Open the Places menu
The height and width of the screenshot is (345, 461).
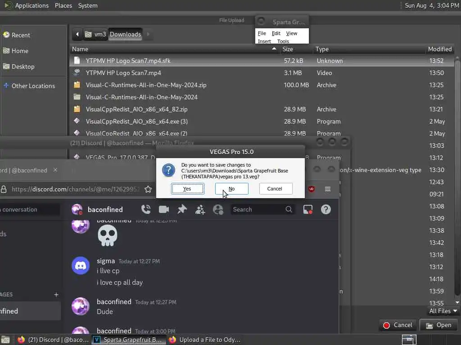click(x=63, y=5)
